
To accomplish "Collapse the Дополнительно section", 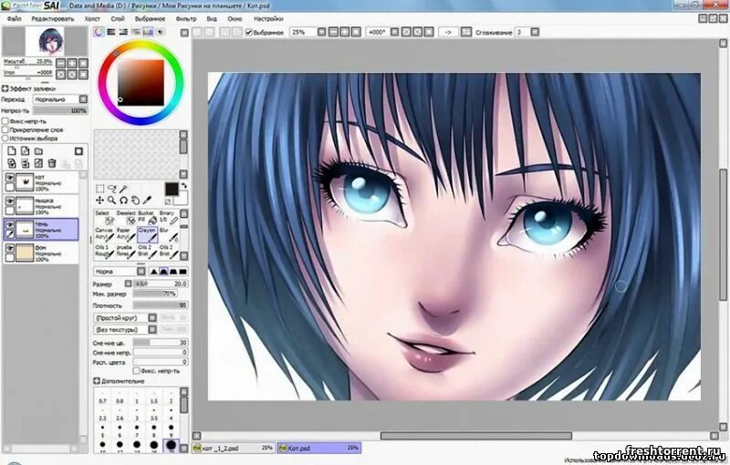I will (97, 381).
